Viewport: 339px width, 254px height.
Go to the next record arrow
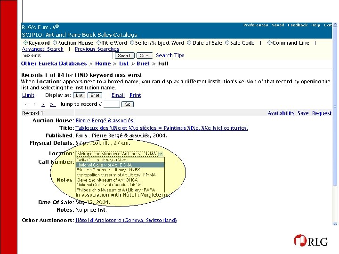coord(43,104)
